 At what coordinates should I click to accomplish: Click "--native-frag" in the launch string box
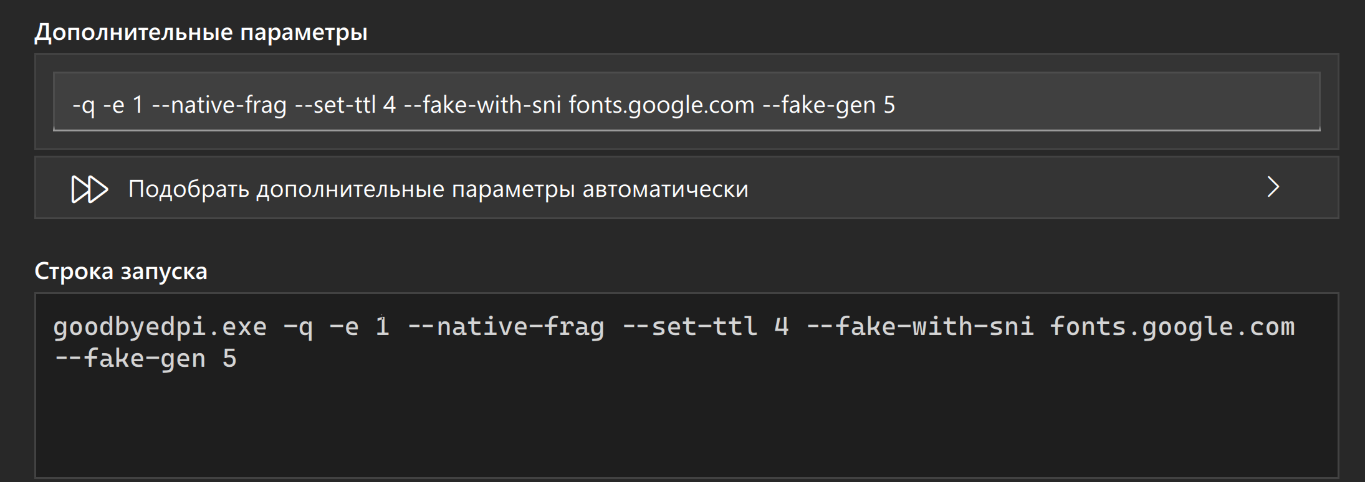coord(505,327)
